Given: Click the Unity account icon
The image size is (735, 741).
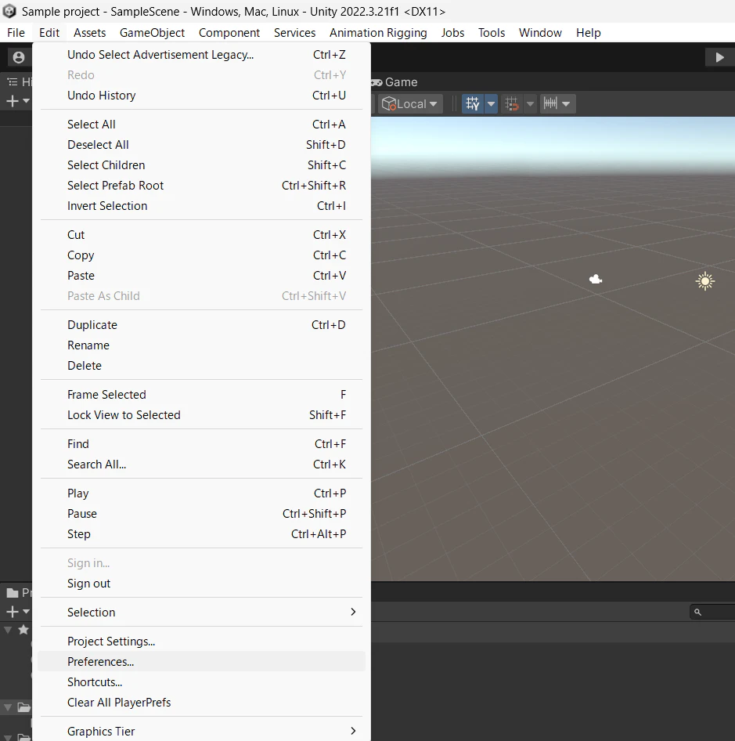Looking at the screenshot, I should pos(19,57).
